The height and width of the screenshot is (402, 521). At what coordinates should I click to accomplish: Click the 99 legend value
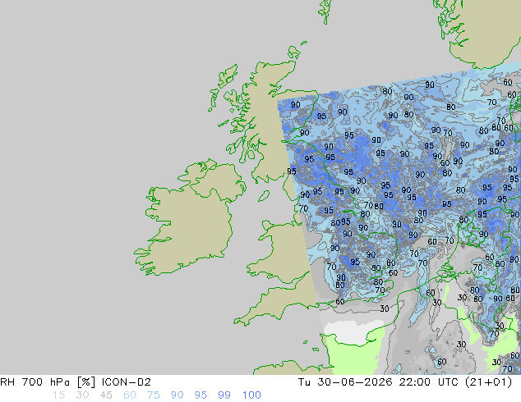[x=224, y=395]
